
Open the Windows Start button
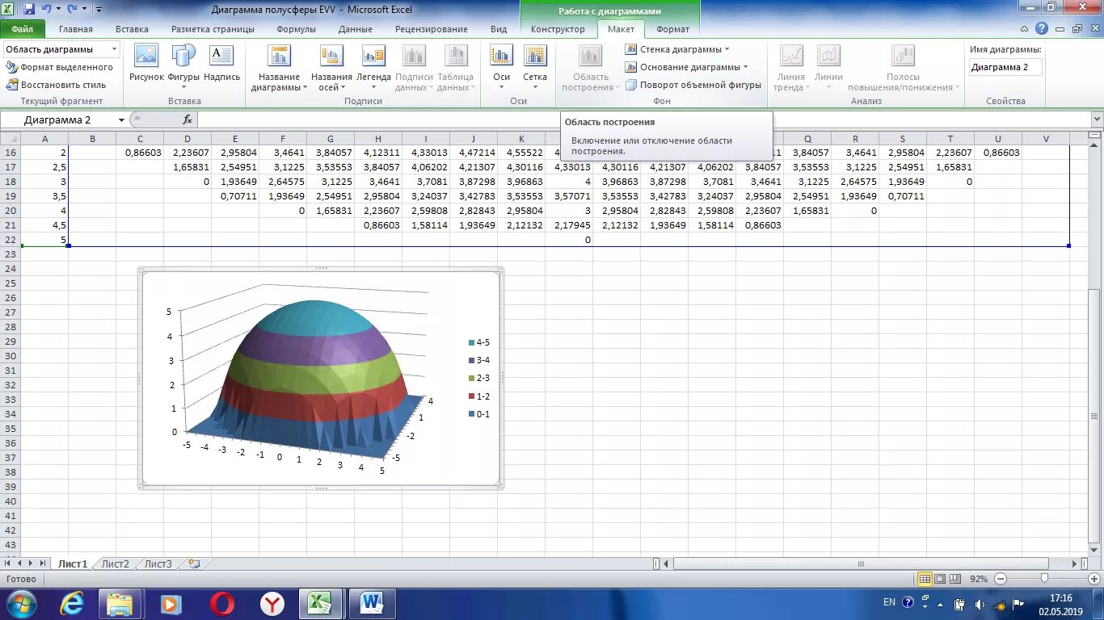21,604
